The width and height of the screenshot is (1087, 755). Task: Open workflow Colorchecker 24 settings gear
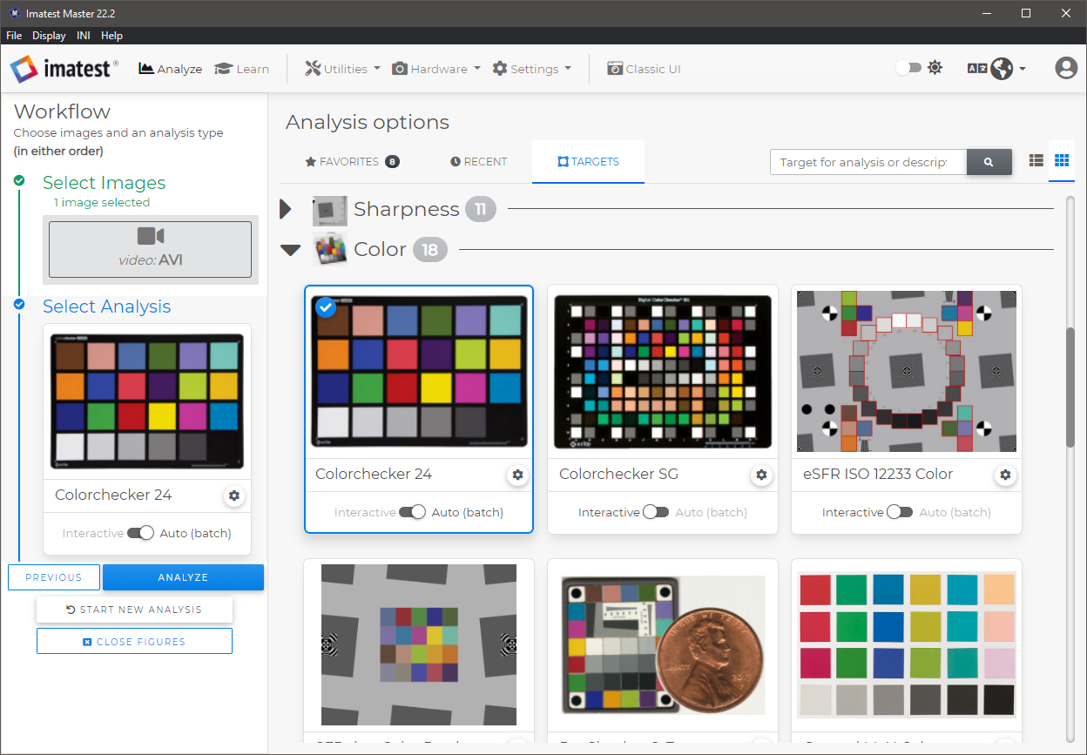pos(234,495)
